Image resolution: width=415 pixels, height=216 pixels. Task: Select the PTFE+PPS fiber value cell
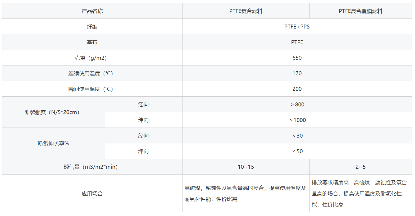297,27
